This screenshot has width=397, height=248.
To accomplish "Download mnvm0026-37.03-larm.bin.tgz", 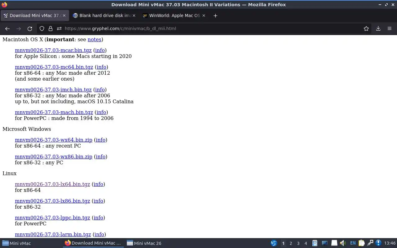I will pos(53,234).
